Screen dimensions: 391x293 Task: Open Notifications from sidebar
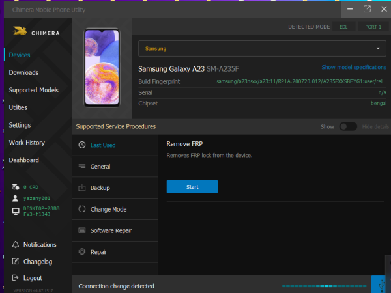coord(40,245)
